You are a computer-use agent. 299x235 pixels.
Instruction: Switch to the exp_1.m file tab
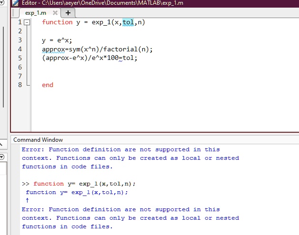pos(36,13)
